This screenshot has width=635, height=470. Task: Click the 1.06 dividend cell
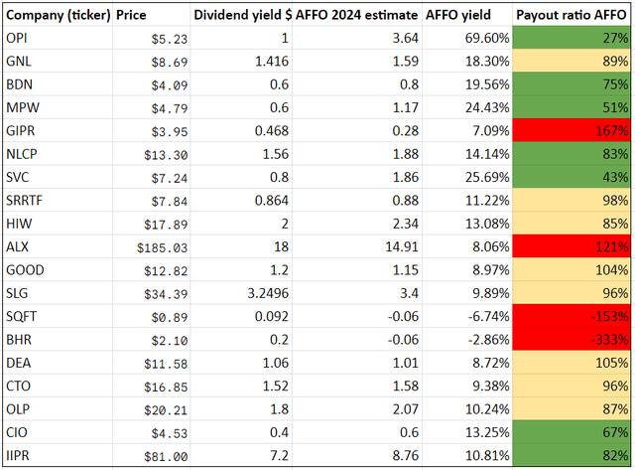[x=241, y=363]
